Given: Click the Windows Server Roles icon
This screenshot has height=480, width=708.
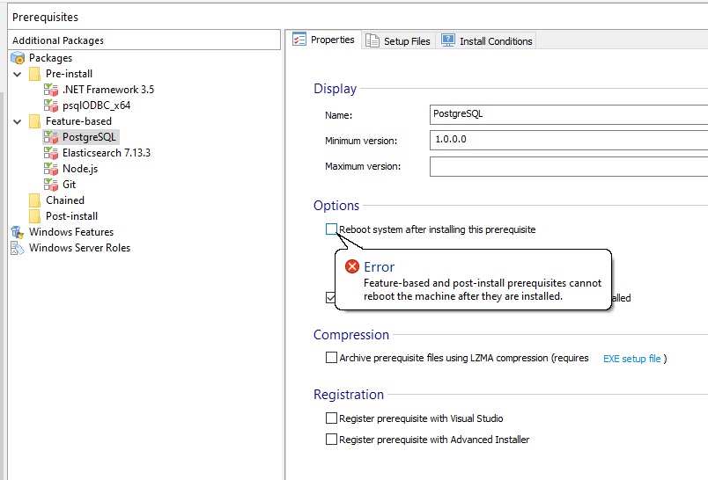Looking at the screenshot, I should click(x=17, y=248).
